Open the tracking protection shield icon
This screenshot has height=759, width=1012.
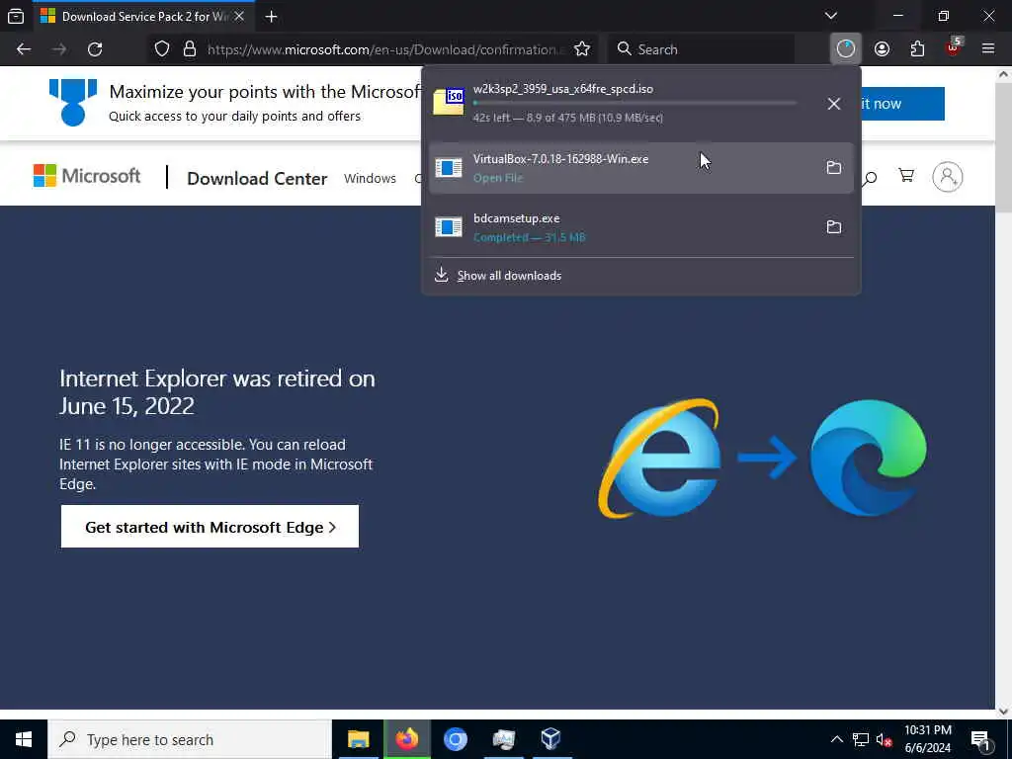pos(162,49)
